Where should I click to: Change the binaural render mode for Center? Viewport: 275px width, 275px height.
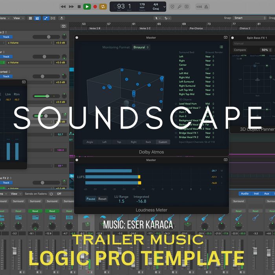pos(210,65)
